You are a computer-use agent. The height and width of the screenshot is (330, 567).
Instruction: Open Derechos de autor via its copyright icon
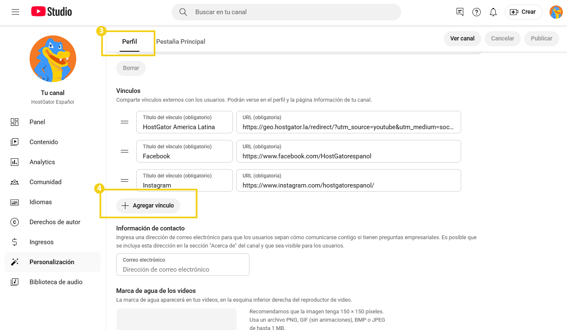click(15, 222)
